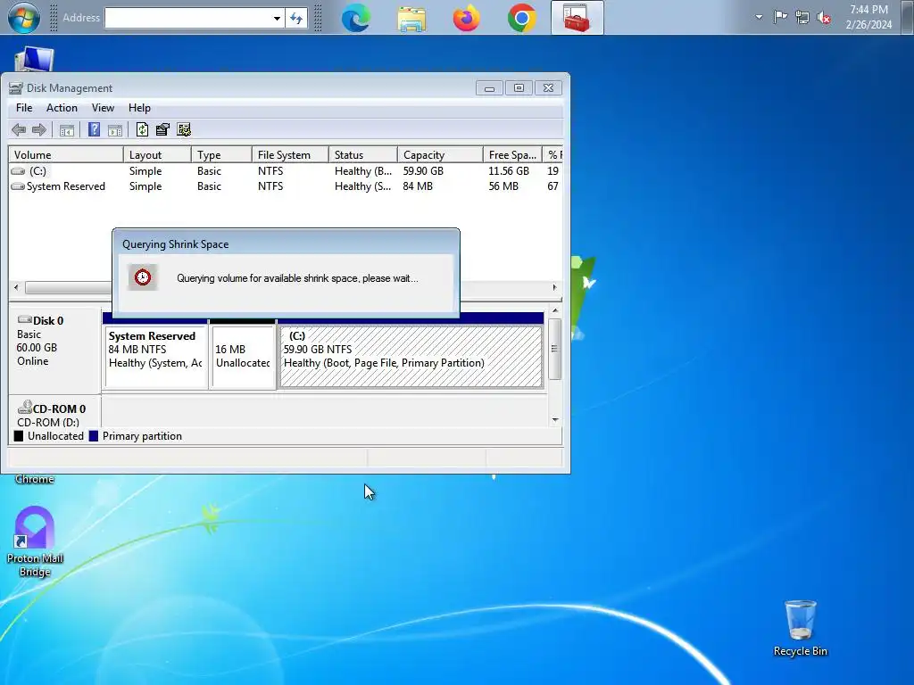Click the Settings toolbar icon with gear
Screen dimensions: 914x685
pyautogui.click(x=184, y=130)
